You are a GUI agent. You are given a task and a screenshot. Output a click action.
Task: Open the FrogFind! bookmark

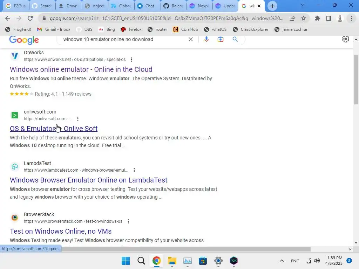tap(18, 29)
